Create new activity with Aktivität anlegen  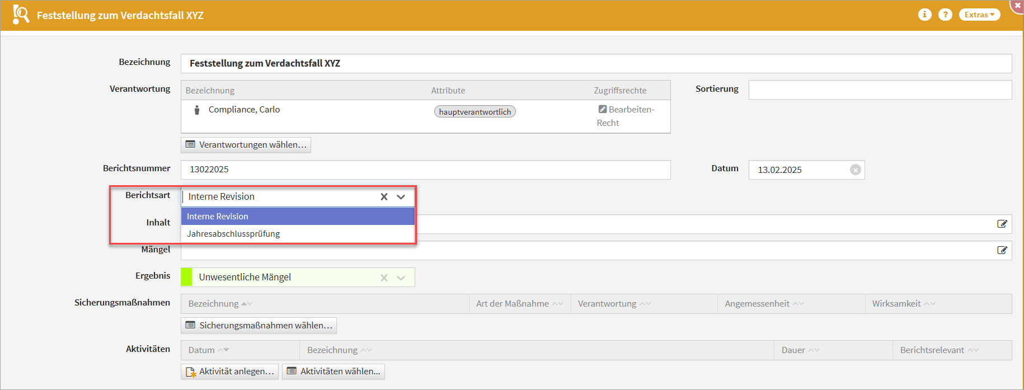tap(229, 372)
